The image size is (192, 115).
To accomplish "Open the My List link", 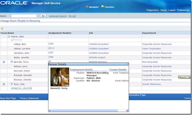I will (72, 16).
